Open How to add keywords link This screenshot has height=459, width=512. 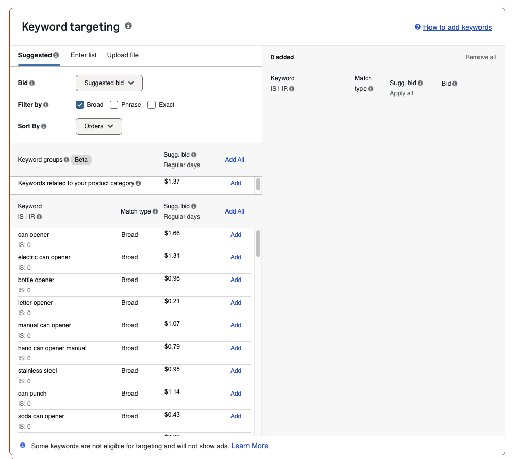tap(457, 27)
